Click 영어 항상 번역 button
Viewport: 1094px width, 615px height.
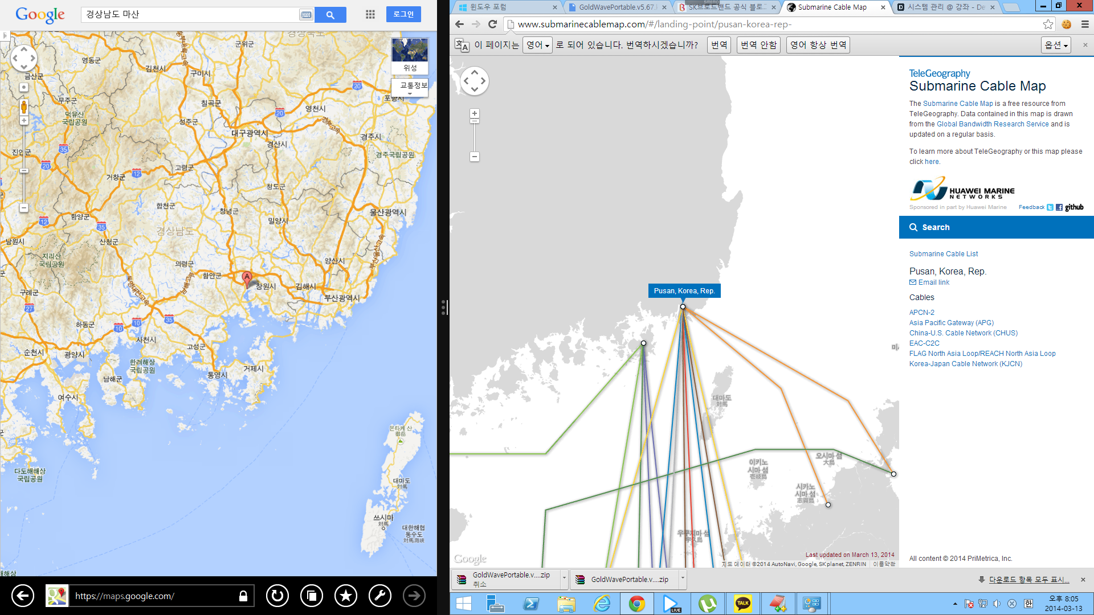pyautogui.click(x=818, y=45)
